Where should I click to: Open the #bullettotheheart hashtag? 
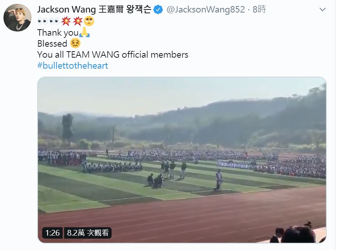click(x=72, y=66)
